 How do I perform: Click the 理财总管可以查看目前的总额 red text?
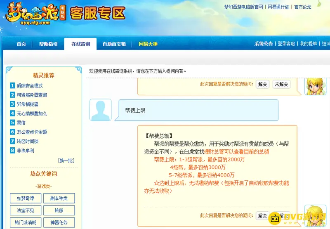[x=236, y=151]
